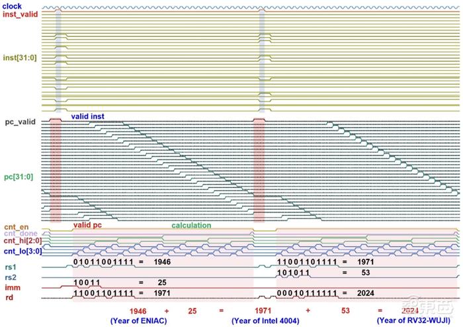The height and width of the screenshot is (327, 463).
Task: Click binary value 101011 on rs2 row
Action: tap(293, 272)
